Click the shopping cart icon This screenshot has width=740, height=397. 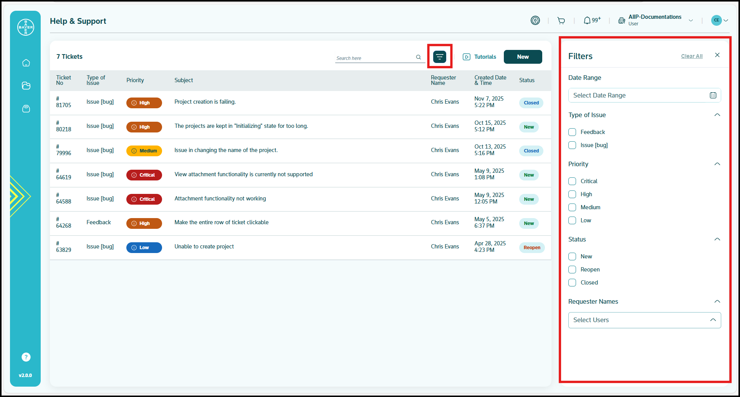[561, 21]
